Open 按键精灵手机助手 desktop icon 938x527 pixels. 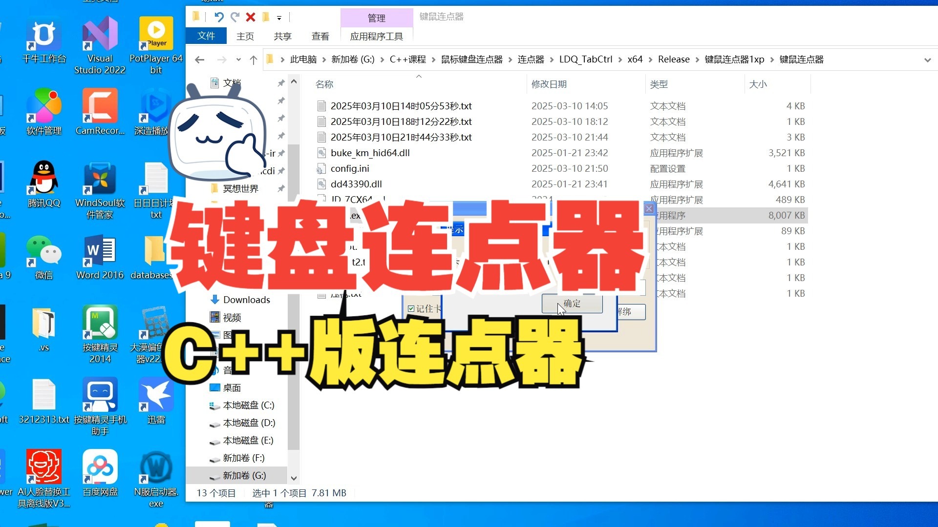(x=100, y=406)
